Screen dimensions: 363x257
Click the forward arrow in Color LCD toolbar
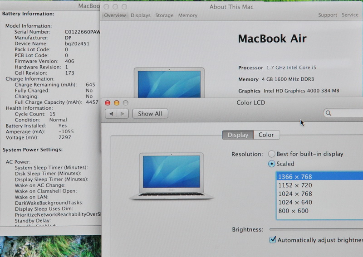123,114
